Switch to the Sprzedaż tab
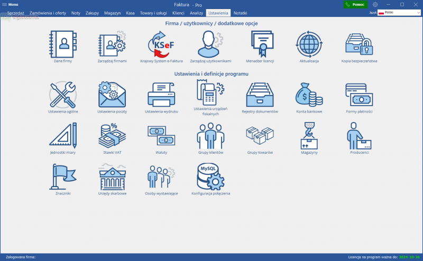This screenshot has height=261, width=423. tap(15, 12)
